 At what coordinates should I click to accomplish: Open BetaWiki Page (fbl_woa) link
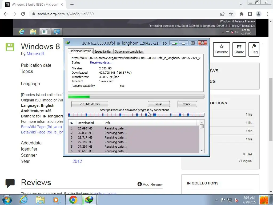click(x=41, y=127)
